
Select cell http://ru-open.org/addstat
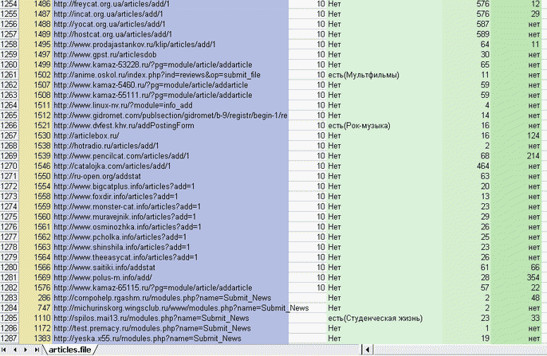pyautogui.click(x=171, y=176)
